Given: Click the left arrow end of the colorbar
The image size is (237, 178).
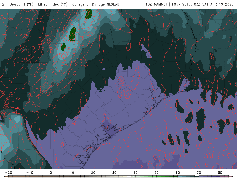Looking at the screenshot, I should click(6, 176).
